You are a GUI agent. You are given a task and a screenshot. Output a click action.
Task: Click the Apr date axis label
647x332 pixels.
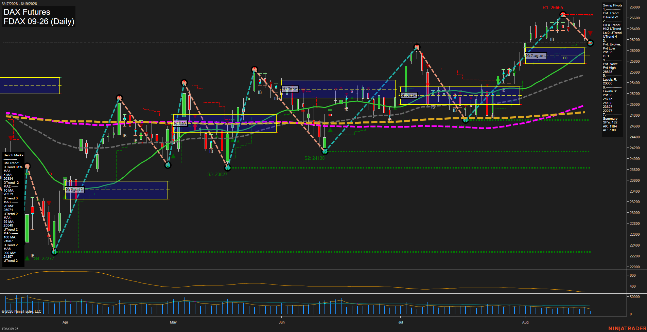tap(65, 322)
